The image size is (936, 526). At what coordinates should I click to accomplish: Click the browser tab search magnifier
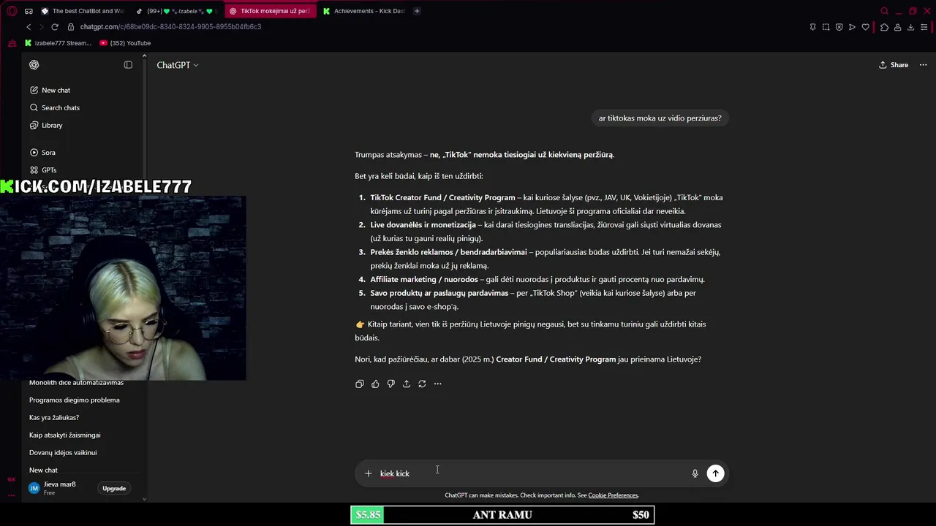(x=884, y=11)
